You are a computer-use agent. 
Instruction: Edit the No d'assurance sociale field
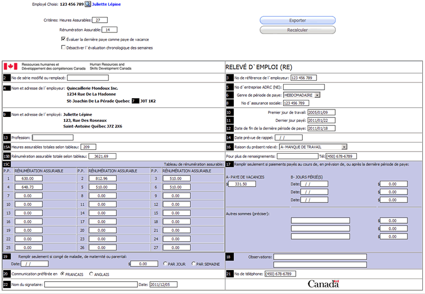coord(296,103)
